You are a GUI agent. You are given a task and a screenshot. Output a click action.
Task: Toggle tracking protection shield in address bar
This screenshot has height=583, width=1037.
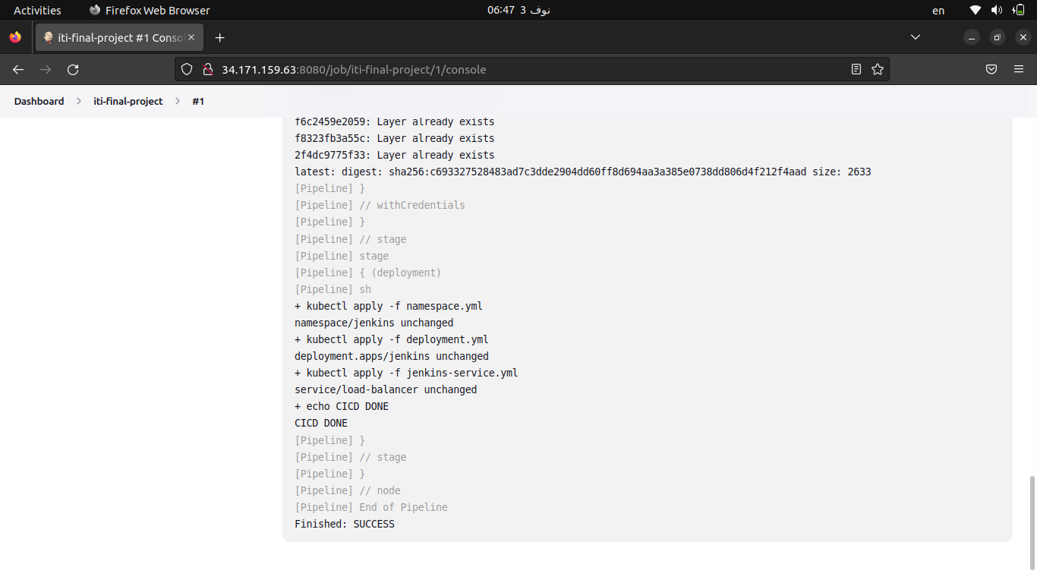pos(187,69)
